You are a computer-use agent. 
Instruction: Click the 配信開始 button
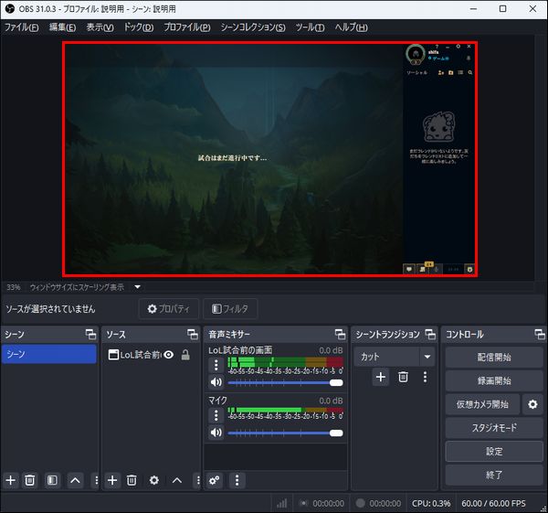pos(494,358)
